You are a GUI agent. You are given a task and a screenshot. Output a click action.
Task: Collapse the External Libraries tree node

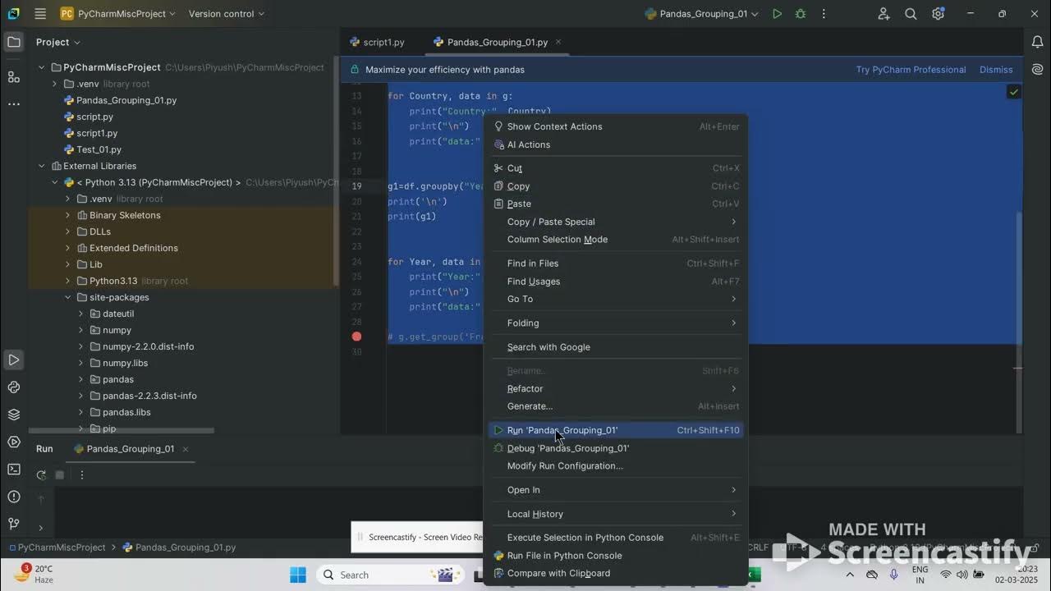[41, 166]
